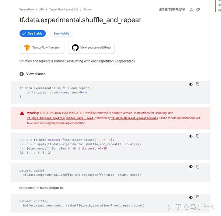Image resolution: width=221 pixels, height=216 pixels.
Task: Copy the dataset.apply code snippet
Action: point(198,167)
